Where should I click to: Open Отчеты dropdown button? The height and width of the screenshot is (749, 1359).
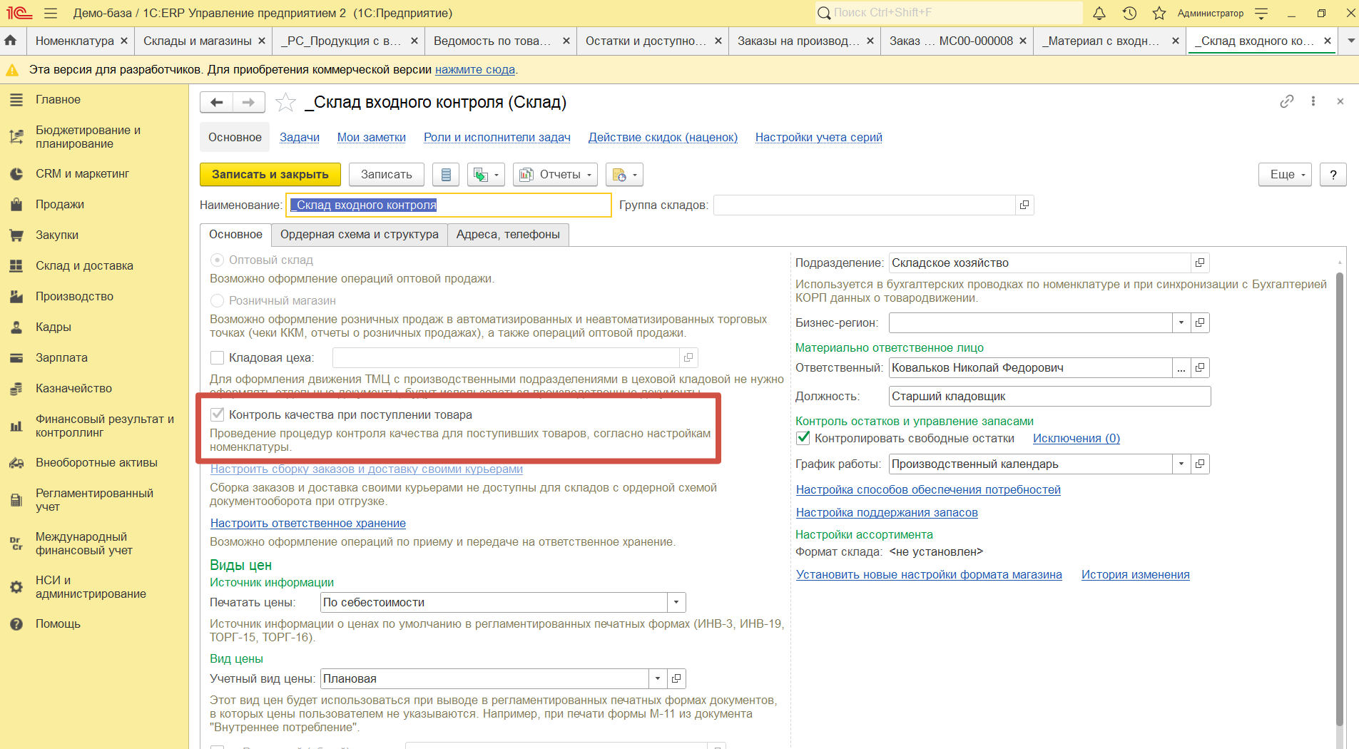[x=555, y=175]
